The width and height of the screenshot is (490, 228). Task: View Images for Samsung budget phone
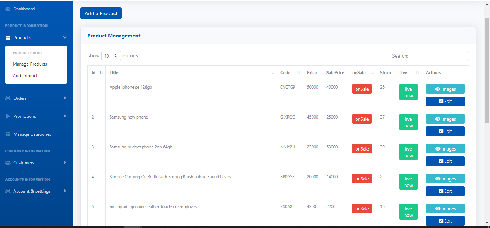coord(445,149)
